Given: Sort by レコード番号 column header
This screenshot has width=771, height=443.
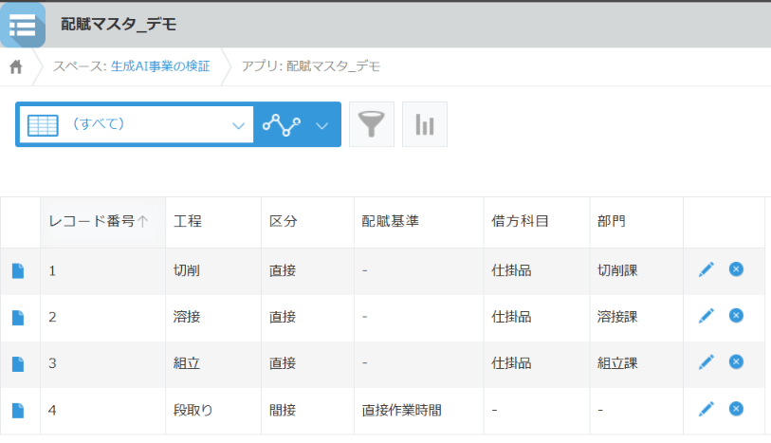Looking at the screenshot, I should (x=99, y=221).
